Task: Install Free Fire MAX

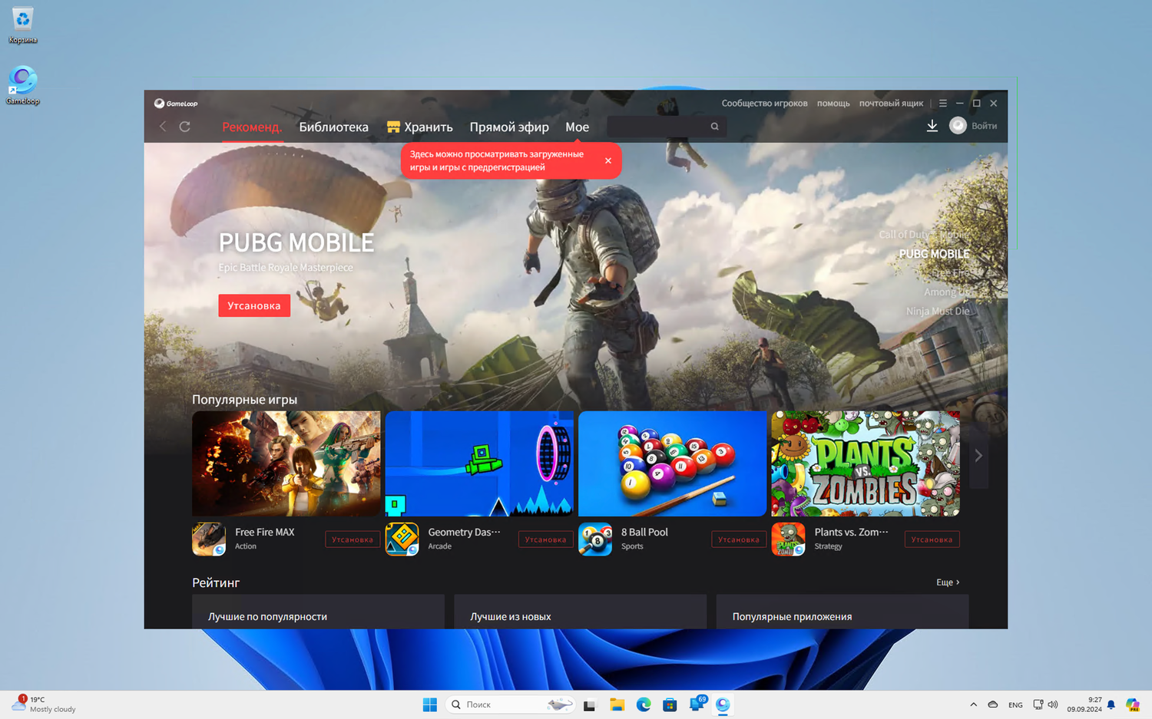Action: pyautogui.click(x=353, y=539)
